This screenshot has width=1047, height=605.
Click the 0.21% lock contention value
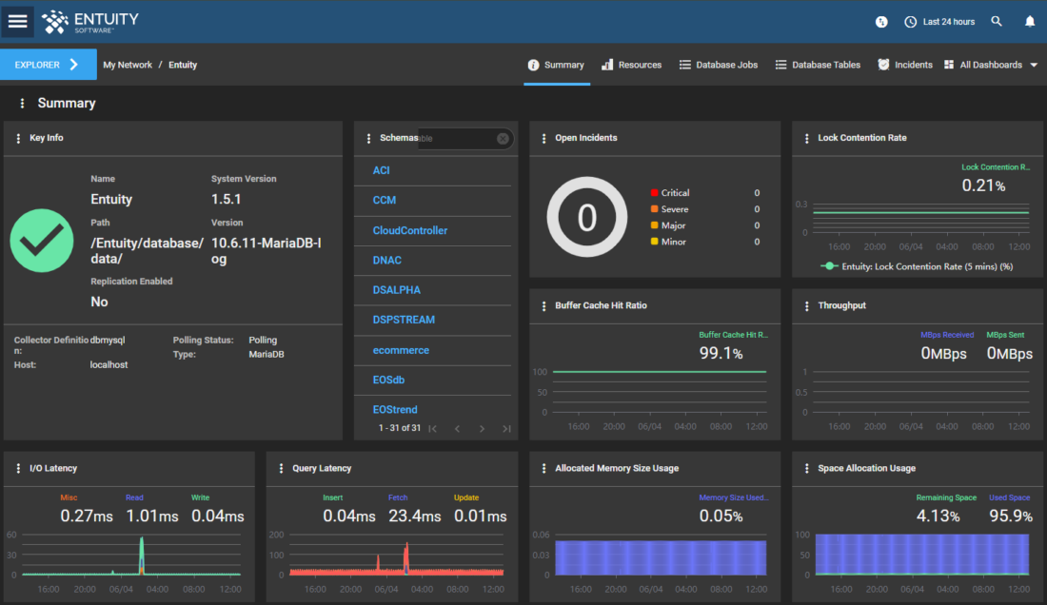click(983, 185)
